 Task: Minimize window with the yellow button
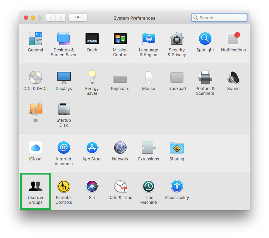pyautogui.click(x=33, y=18)
